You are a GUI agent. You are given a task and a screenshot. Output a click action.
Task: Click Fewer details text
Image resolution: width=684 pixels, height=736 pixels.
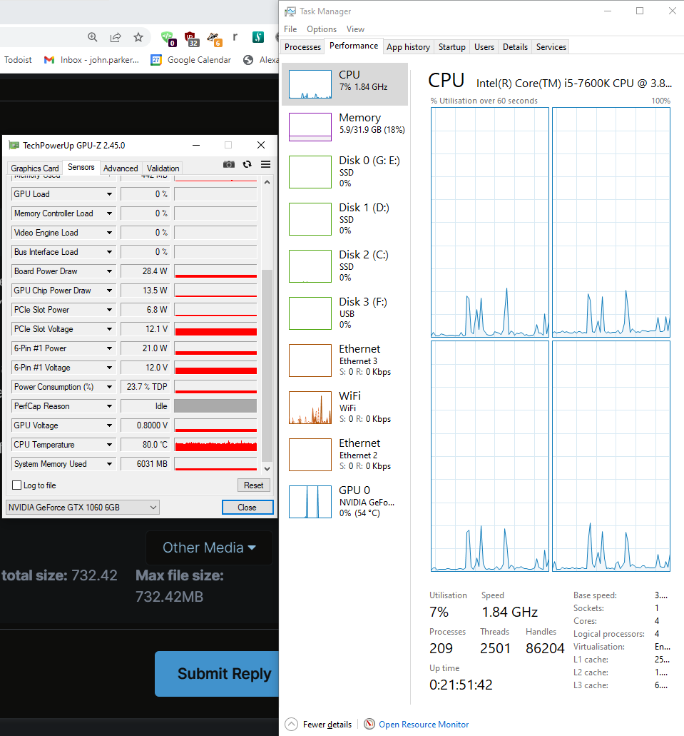327,725
